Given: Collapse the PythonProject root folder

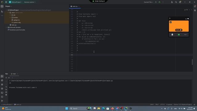Looking at the screenshot, I should pos(6,10).
